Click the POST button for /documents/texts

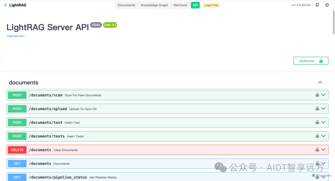pos(17,136)
